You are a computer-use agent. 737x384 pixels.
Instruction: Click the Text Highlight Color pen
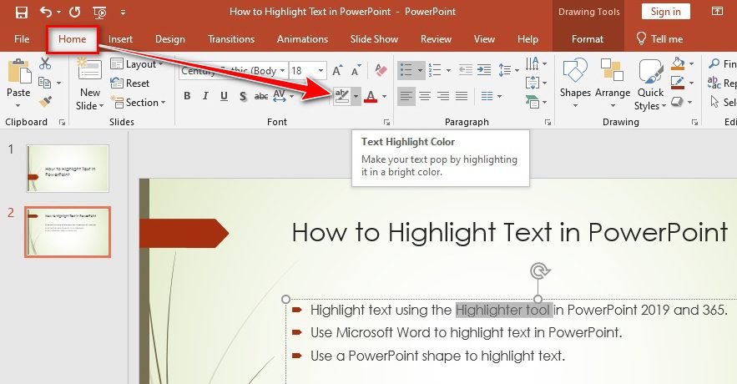(x=341, y=96)
